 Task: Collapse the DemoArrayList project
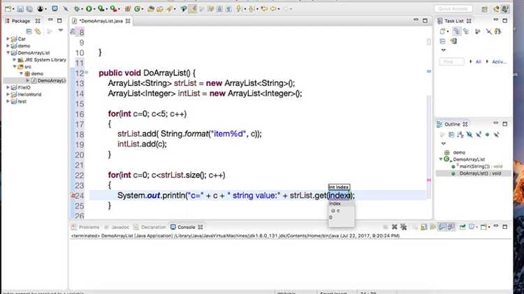(8, 52)
